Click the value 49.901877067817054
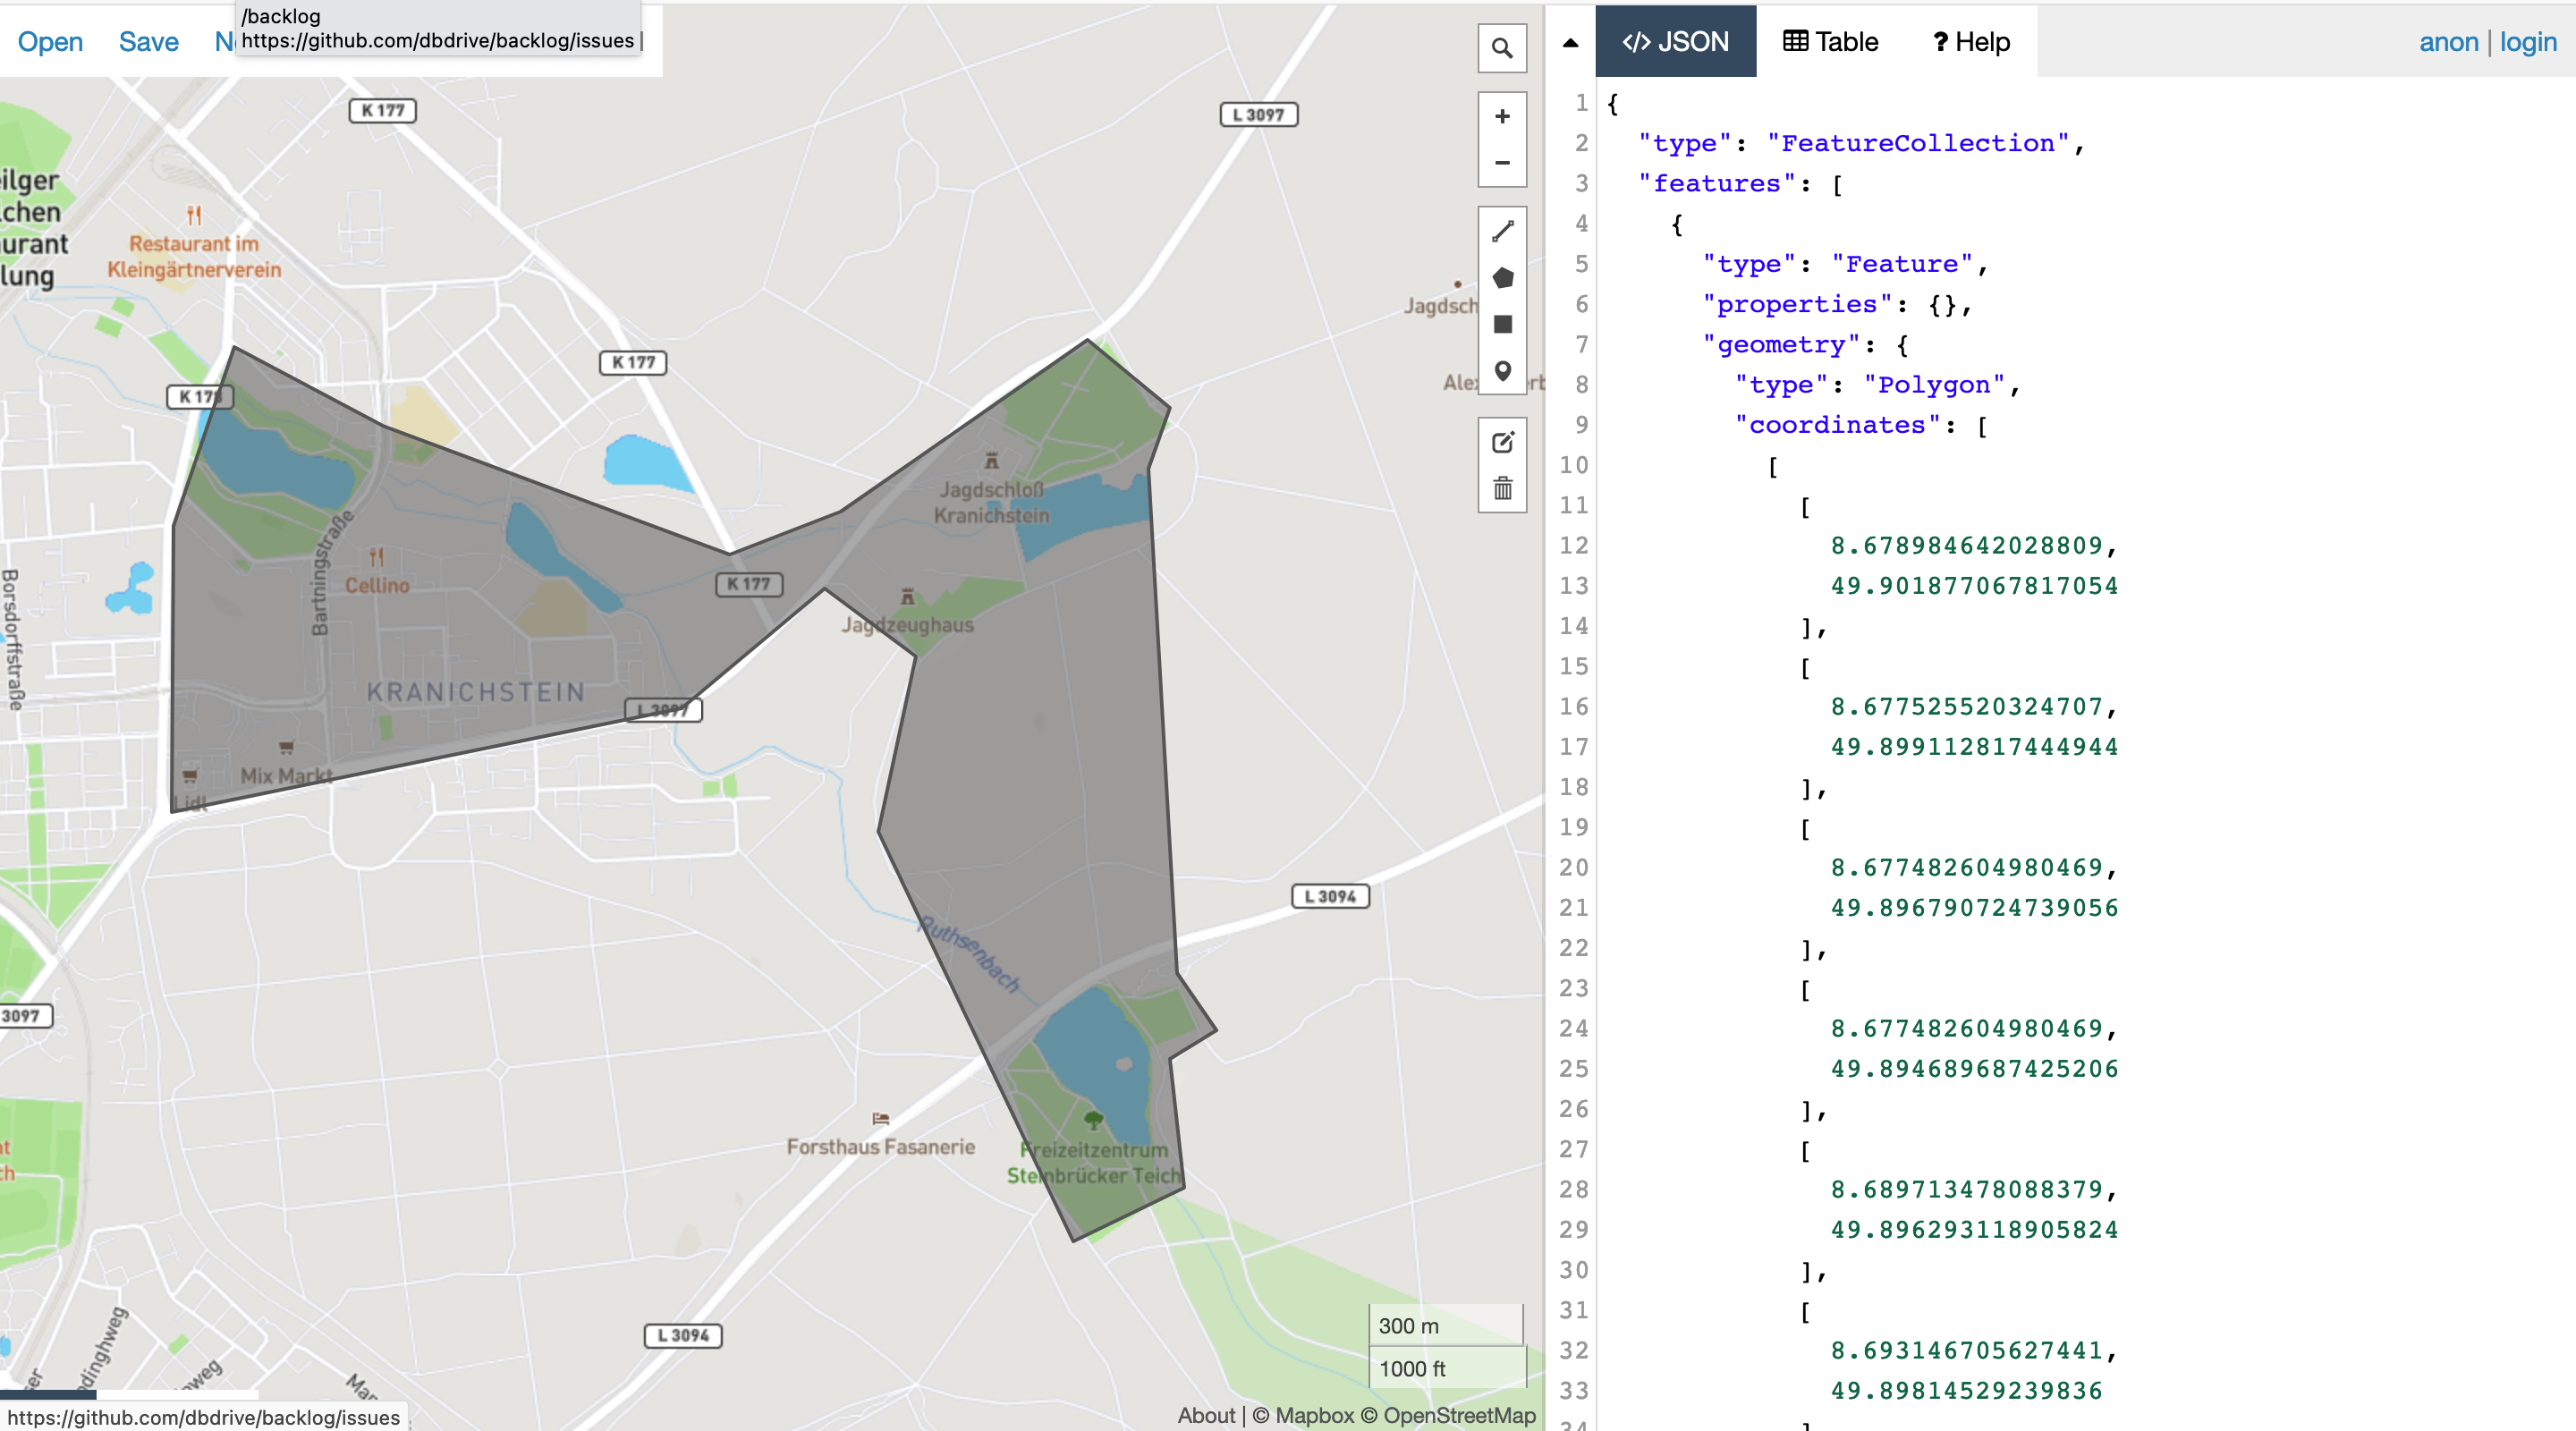2576x1431 pixels. tap(1975, 585)
